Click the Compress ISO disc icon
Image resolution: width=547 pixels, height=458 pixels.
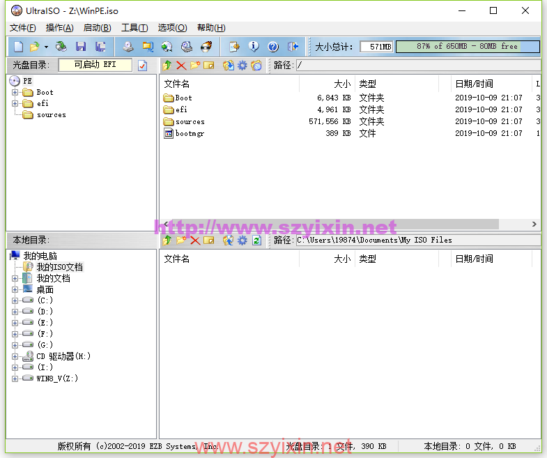tap(167, 47)
